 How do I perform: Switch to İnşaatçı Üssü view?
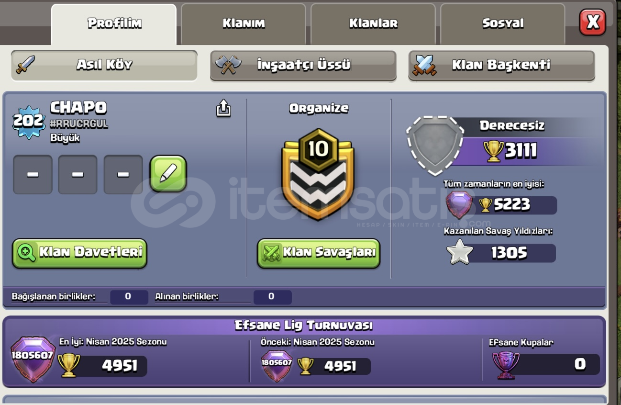303,65
